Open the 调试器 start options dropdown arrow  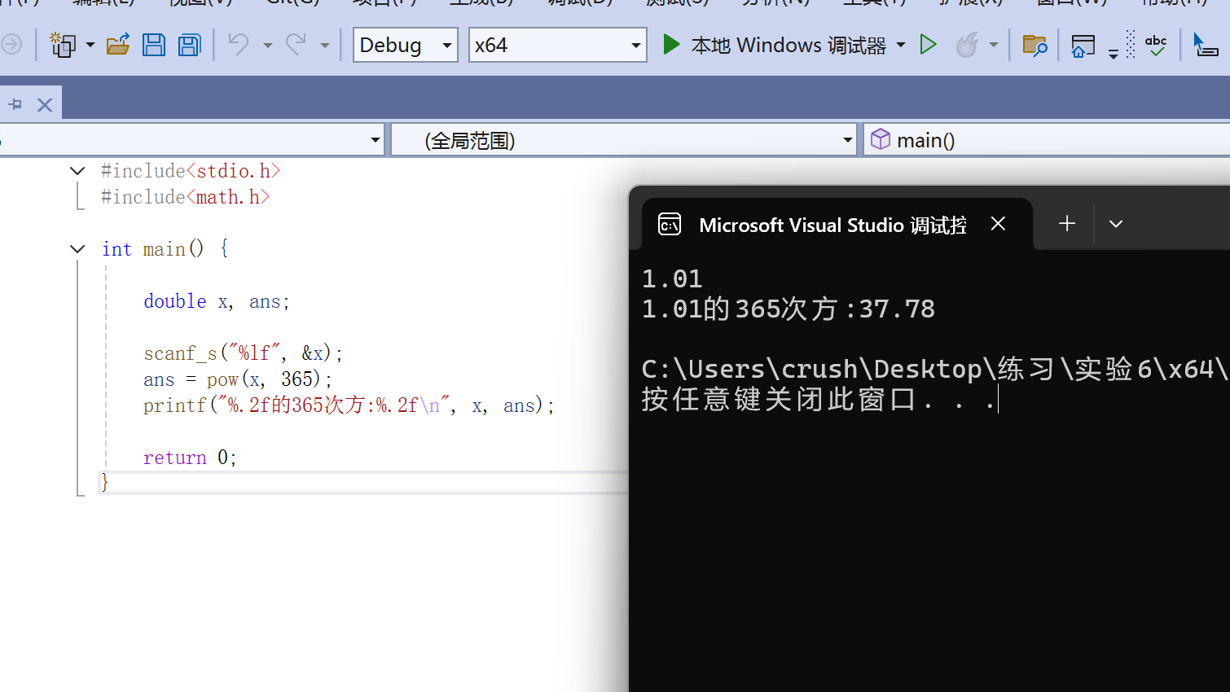902,45
